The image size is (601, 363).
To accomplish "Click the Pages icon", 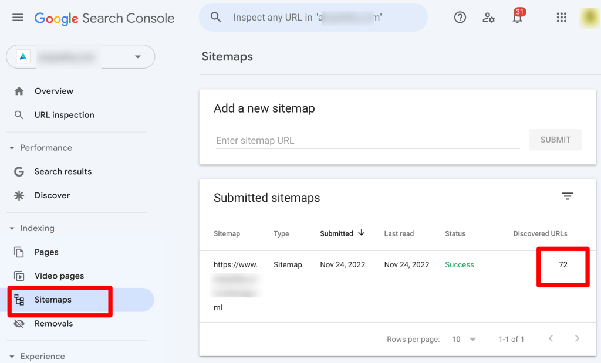I will [19, 252].
